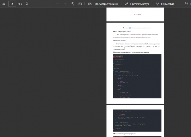This screenshot has width=191, height=137.
Task: Zoom out using the minus icon
Action: pos(58,4)
